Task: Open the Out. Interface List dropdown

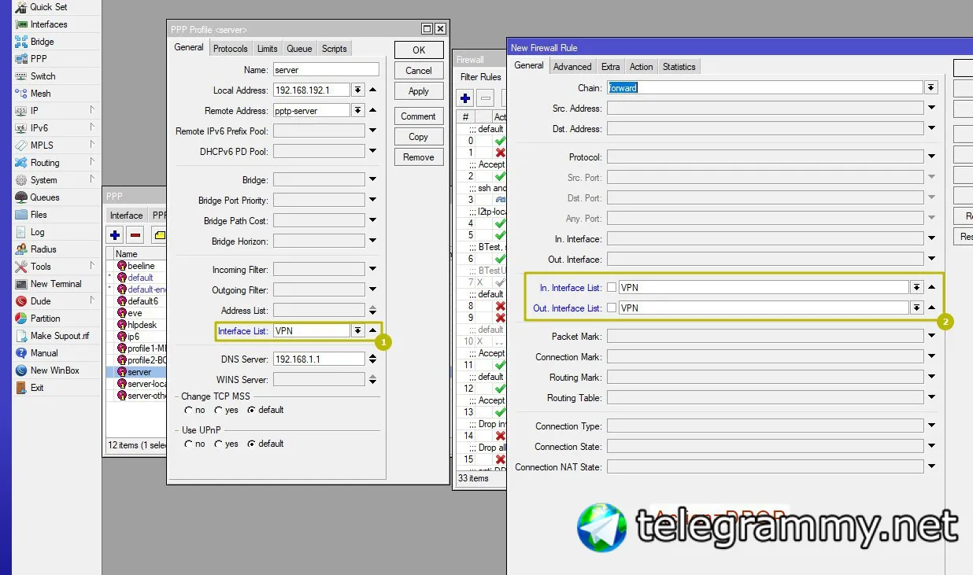Action: click(x=917, y=308)
